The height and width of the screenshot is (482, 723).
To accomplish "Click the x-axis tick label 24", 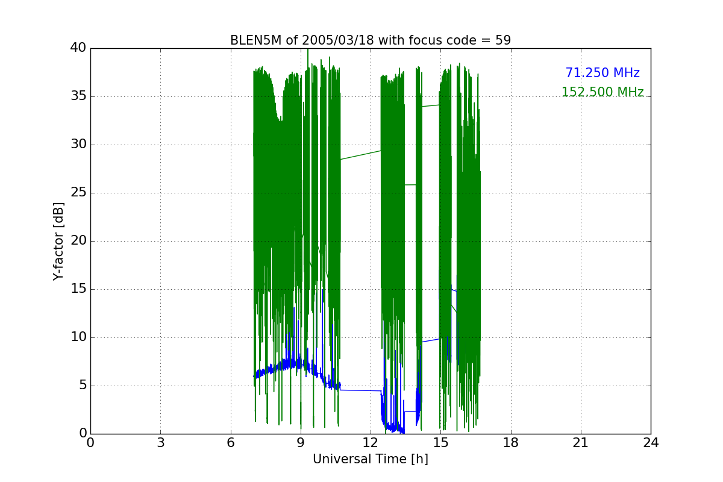I will 651,443.
